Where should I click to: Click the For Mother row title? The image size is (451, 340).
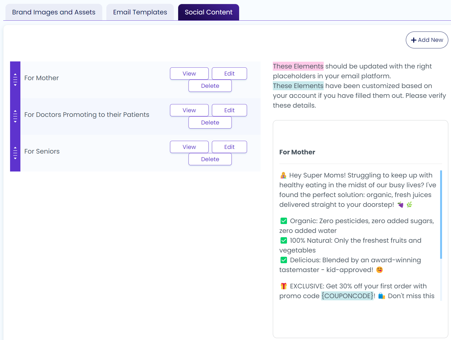pos(42,78)
